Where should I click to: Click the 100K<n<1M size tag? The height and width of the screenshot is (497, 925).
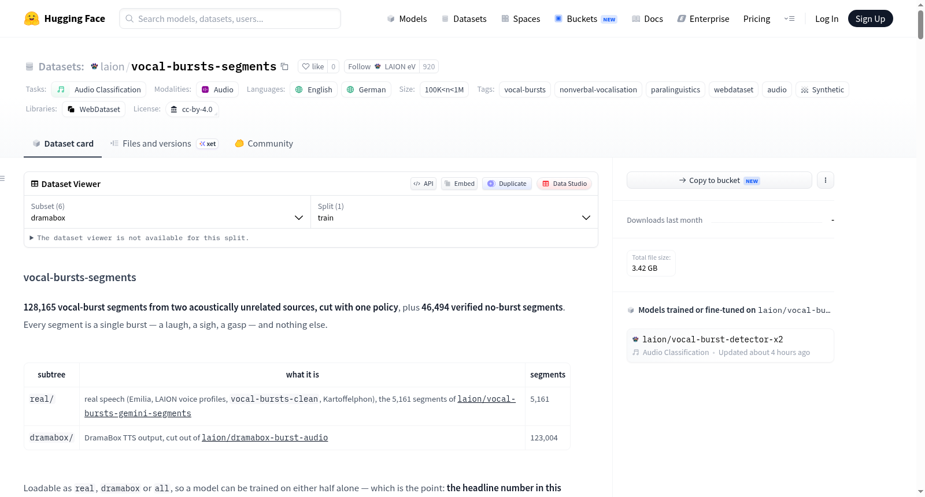coord(444,89)
